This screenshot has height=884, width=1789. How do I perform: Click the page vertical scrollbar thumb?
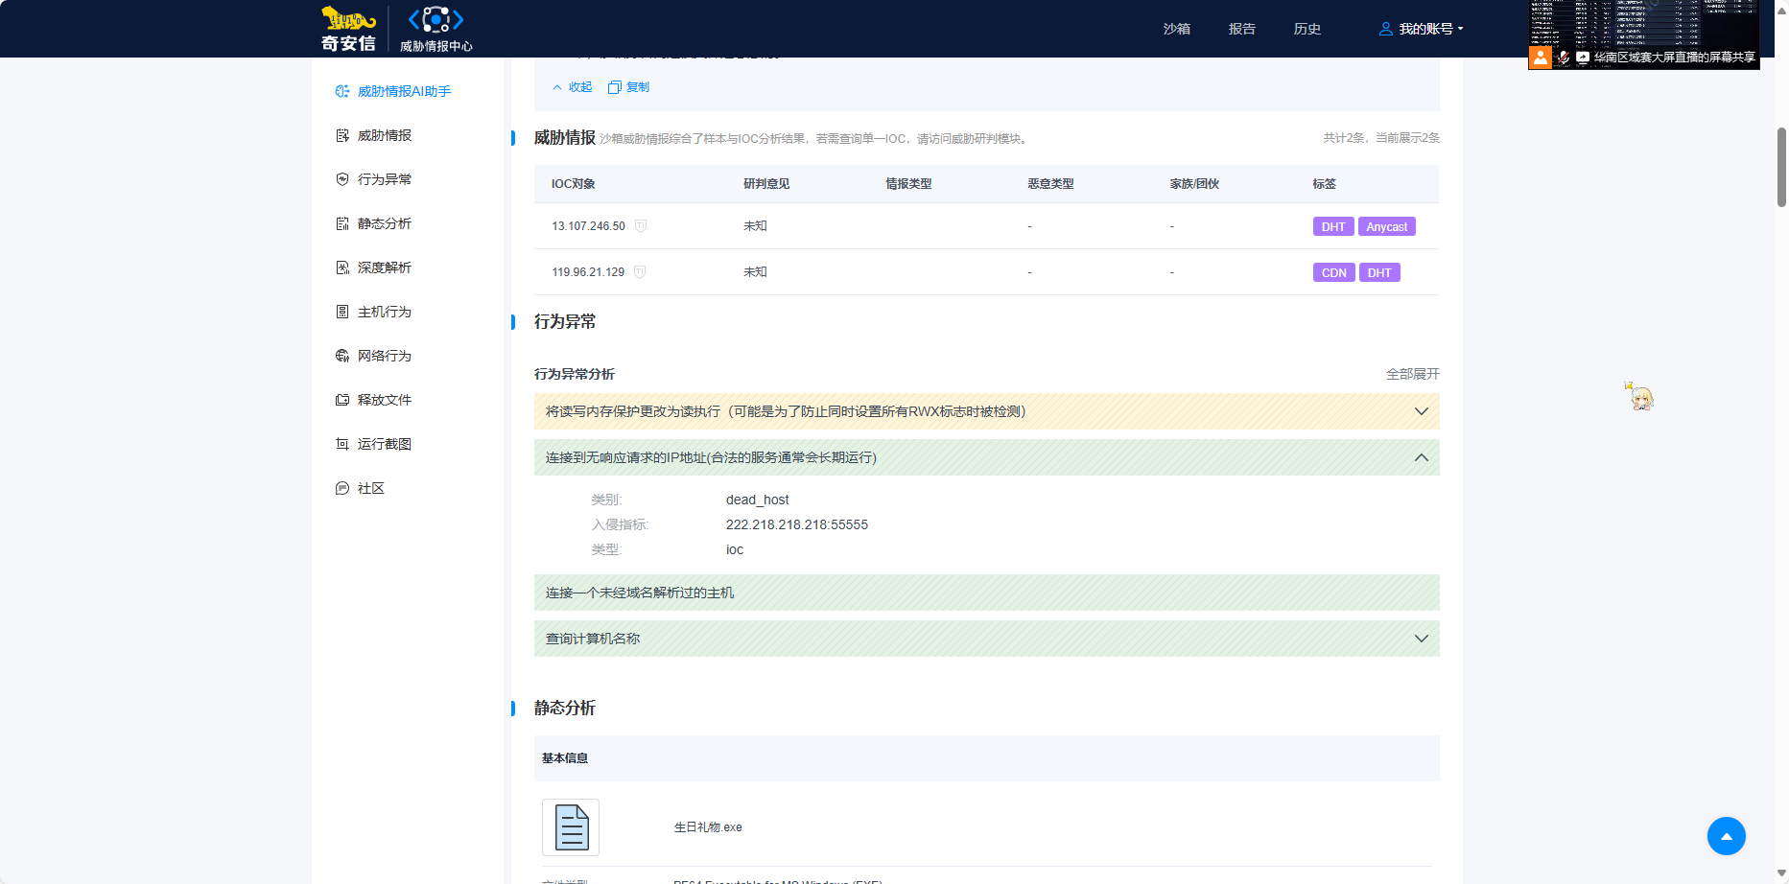(x=1781, y=168)
